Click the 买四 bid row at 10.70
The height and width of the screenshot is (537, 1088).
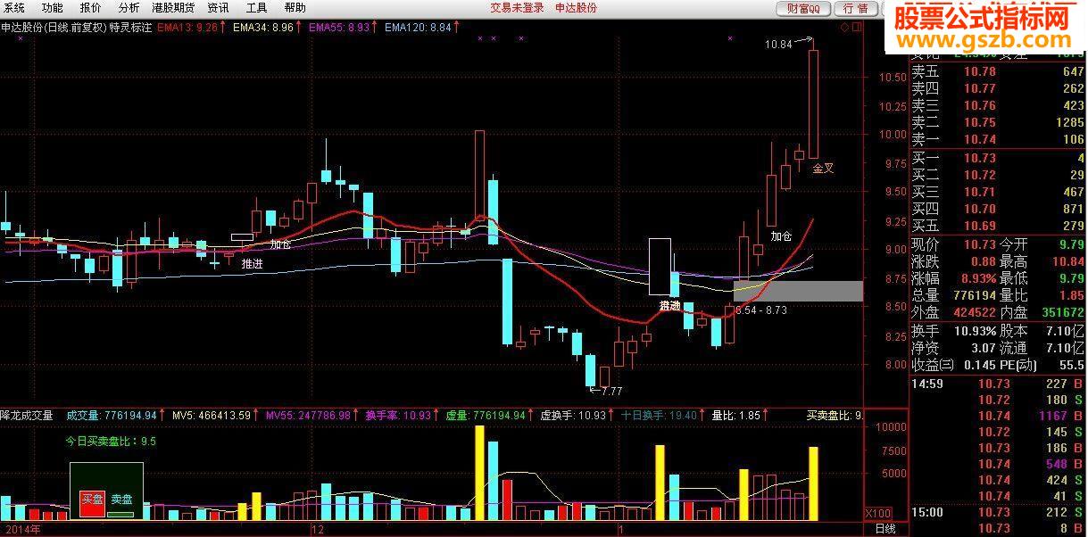(998, 209)
